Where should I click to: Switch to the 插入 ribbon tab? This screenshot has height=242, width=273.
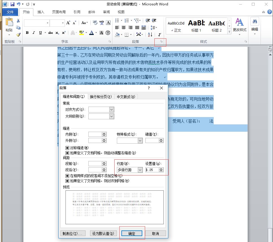41,12
